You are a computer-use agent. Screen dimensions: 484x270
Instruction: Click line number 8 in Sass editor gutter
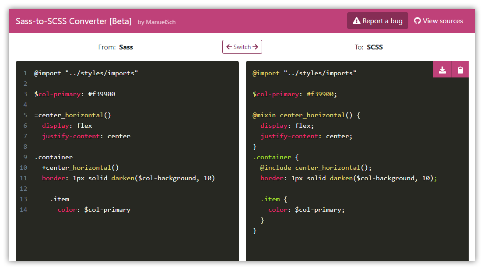point(25,147)
